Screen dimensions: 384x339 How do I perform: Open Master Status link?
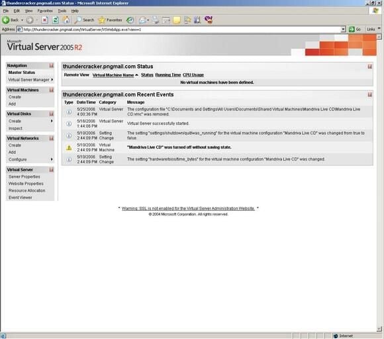(22, 73)
